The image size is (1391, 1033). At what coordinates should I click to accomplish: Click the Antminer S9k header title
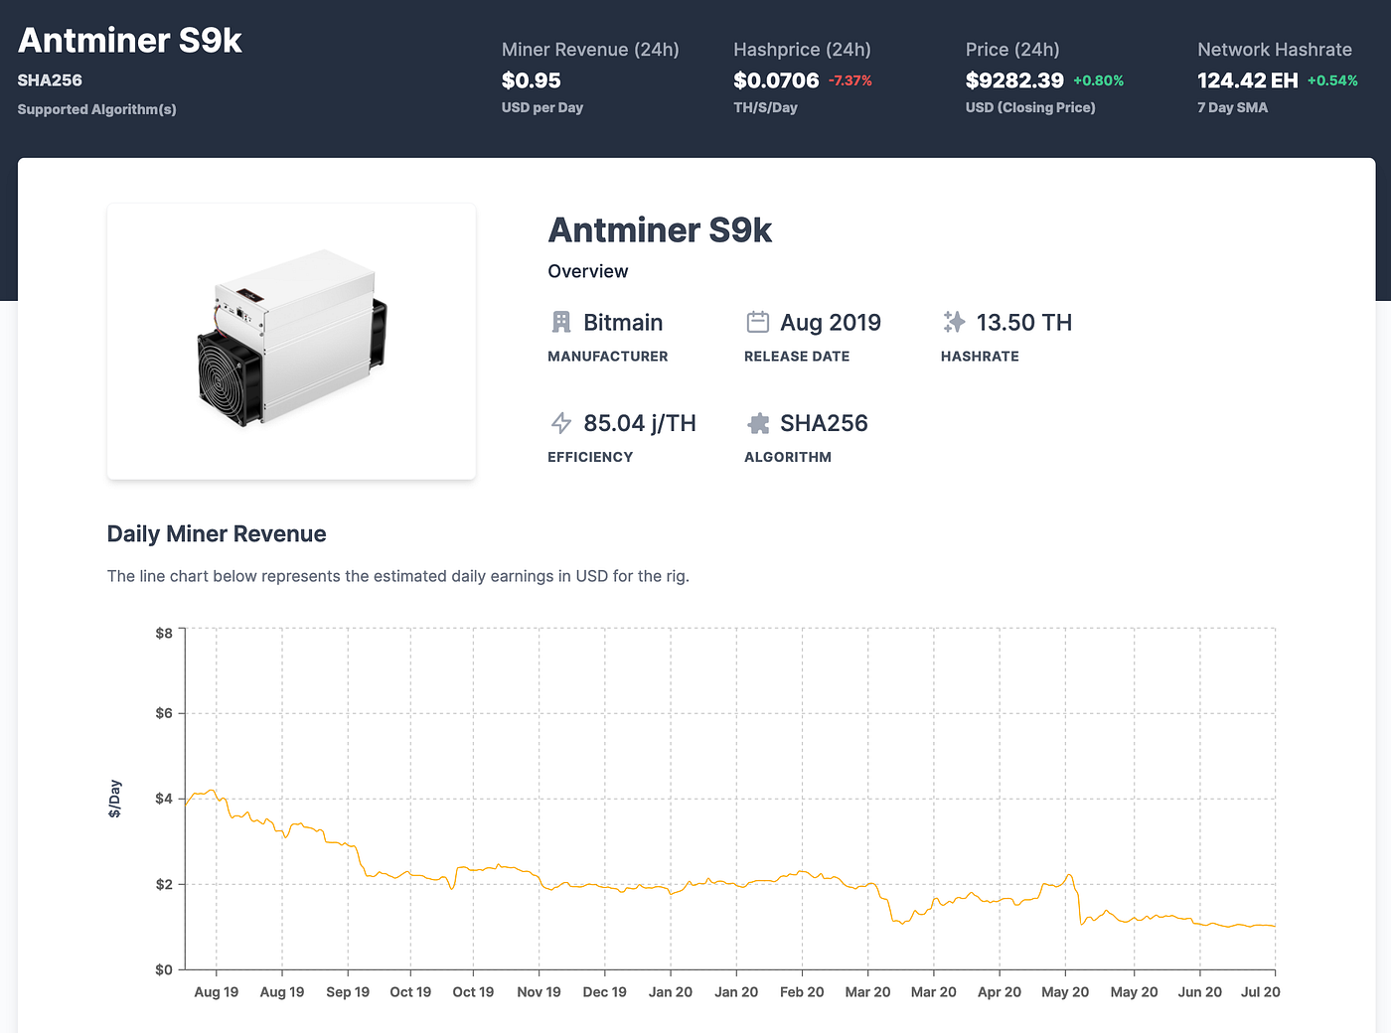pyautogui.click(x=130, y=40)
